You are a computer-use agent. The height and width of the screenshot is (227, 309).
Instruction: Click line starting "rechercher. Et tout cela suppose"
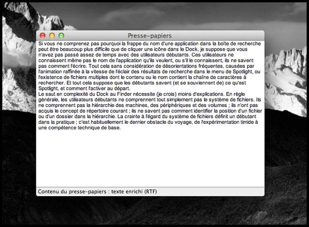tap(142, 83)
